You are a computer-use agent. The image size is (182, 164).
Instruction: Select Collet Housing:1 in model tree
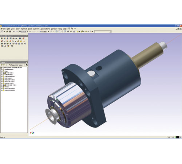tap(9, 75)
